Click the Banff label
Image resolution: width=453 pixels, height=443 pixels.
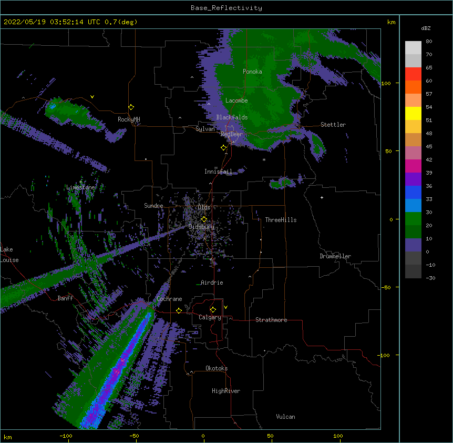pos(65,298)
